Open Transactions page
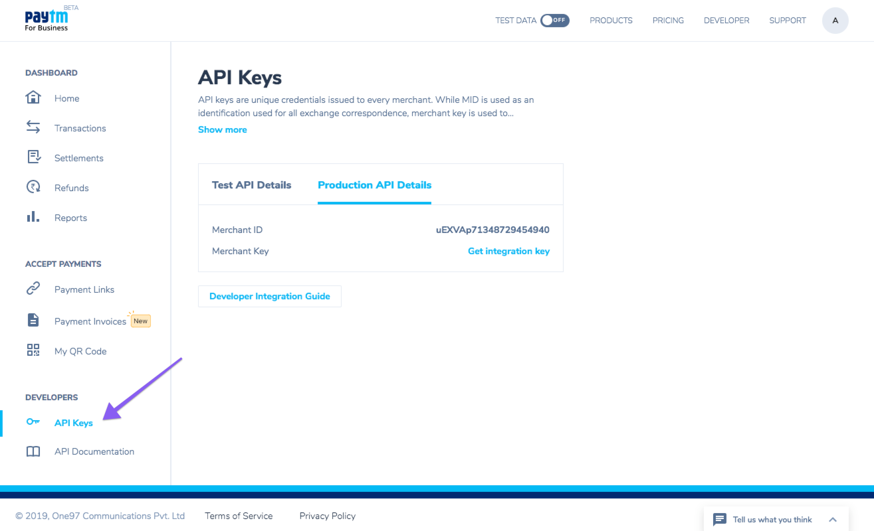 pos(80,128)
